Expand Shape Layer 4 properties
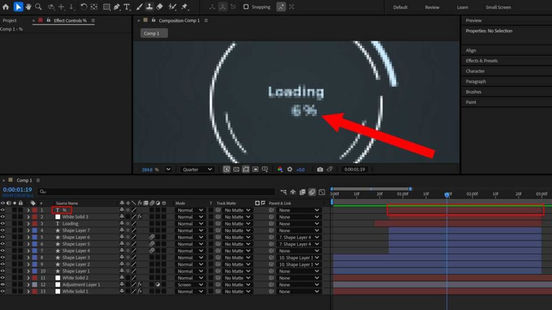 click(x=28, y=251)
